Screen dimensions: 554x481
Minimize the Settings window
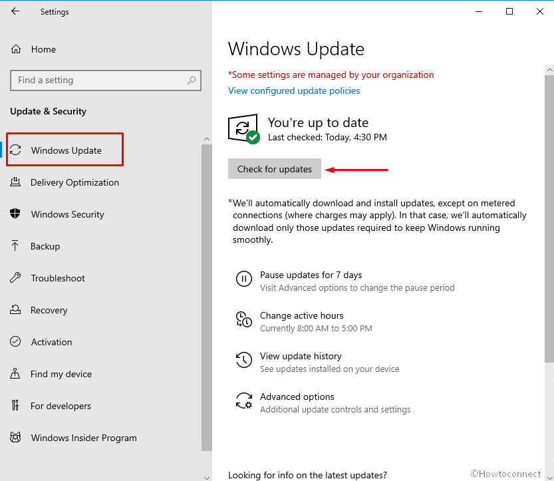tap(479, 12)
